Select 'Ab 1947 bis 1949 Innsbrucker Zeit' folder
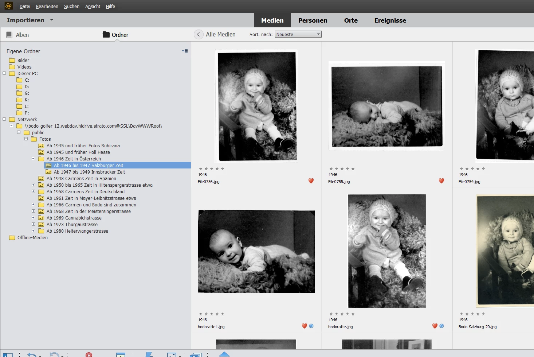Screen dimensions: 534x357 coord(89,172)
